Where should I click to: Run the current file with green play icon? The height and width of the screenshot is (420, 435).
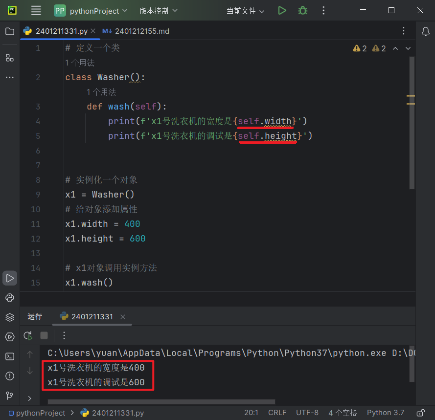coord(282,11)
